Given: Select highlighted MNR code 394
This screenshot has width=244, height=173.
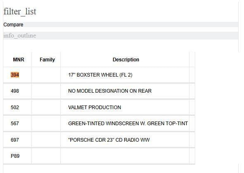Looking at the screenshot, I should (15, 75).
